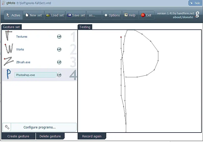Toggle the Active mode button
The width and height of the screenshot is (203, 142).
(x=14, y=15)
